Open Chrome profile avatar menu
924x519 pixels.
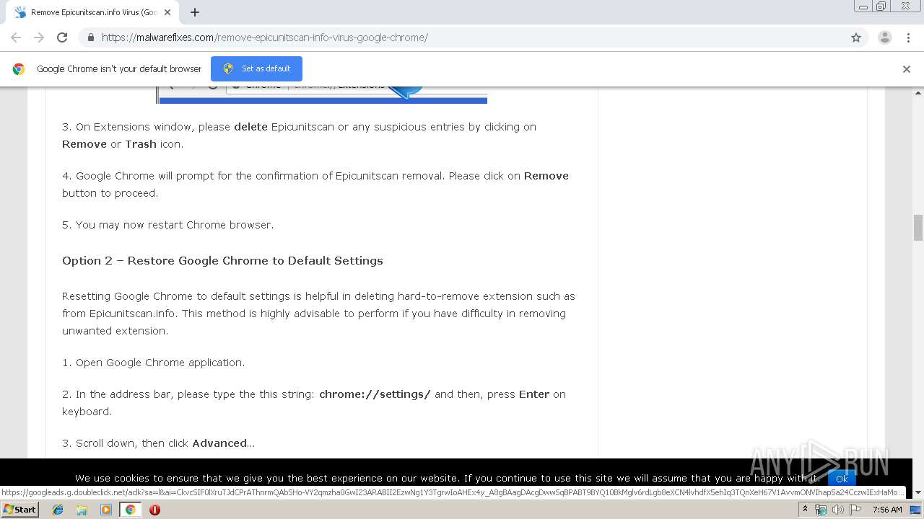click(884, 37)
